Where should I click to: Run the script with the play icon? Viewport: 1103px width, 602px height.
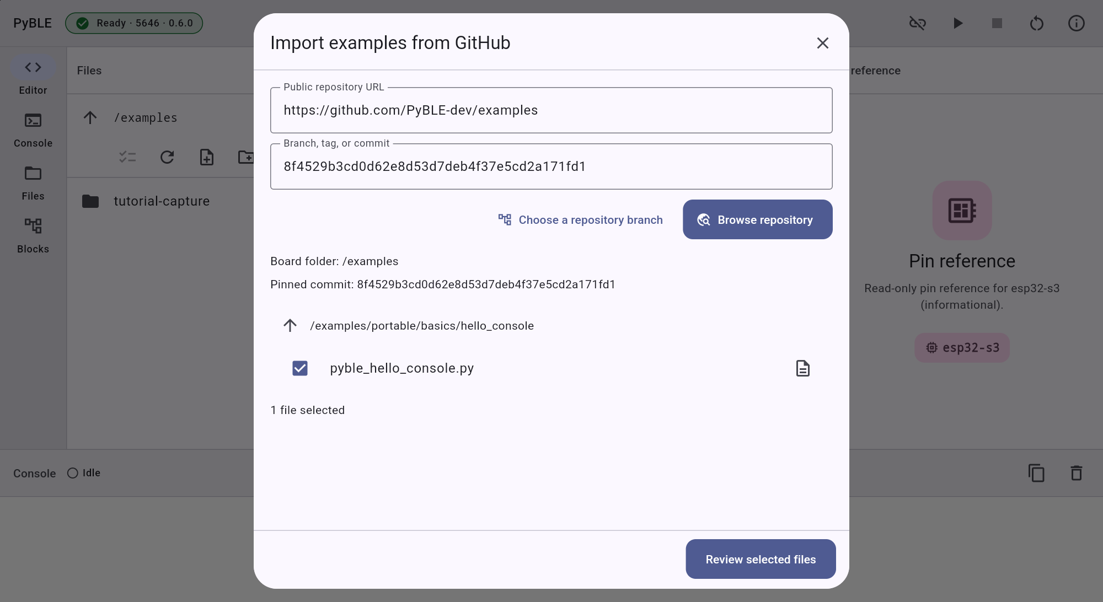tap(958, 23)
